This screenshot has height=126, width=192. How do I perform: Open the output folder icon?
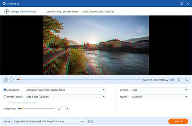click(x=90, y=121)
